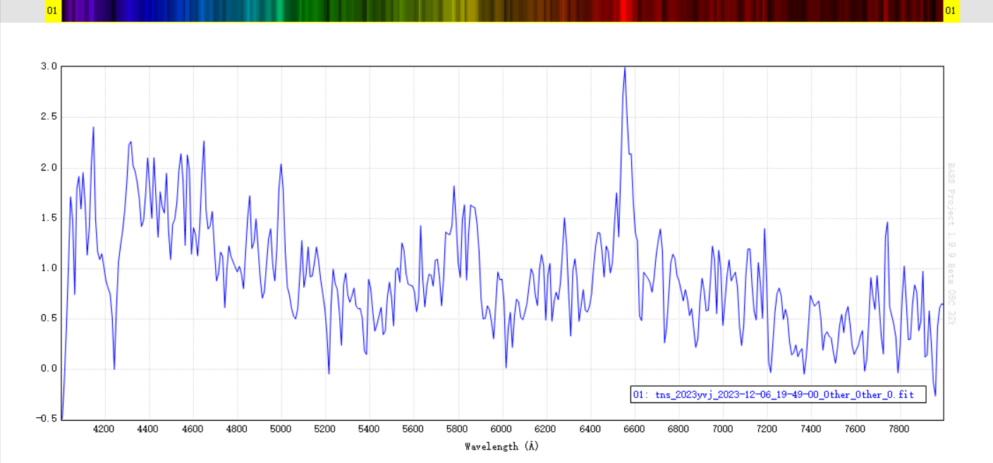Click the "Wavelength (Å)" axis title
This screenshot has height=463, width=993.
point(501,446)
